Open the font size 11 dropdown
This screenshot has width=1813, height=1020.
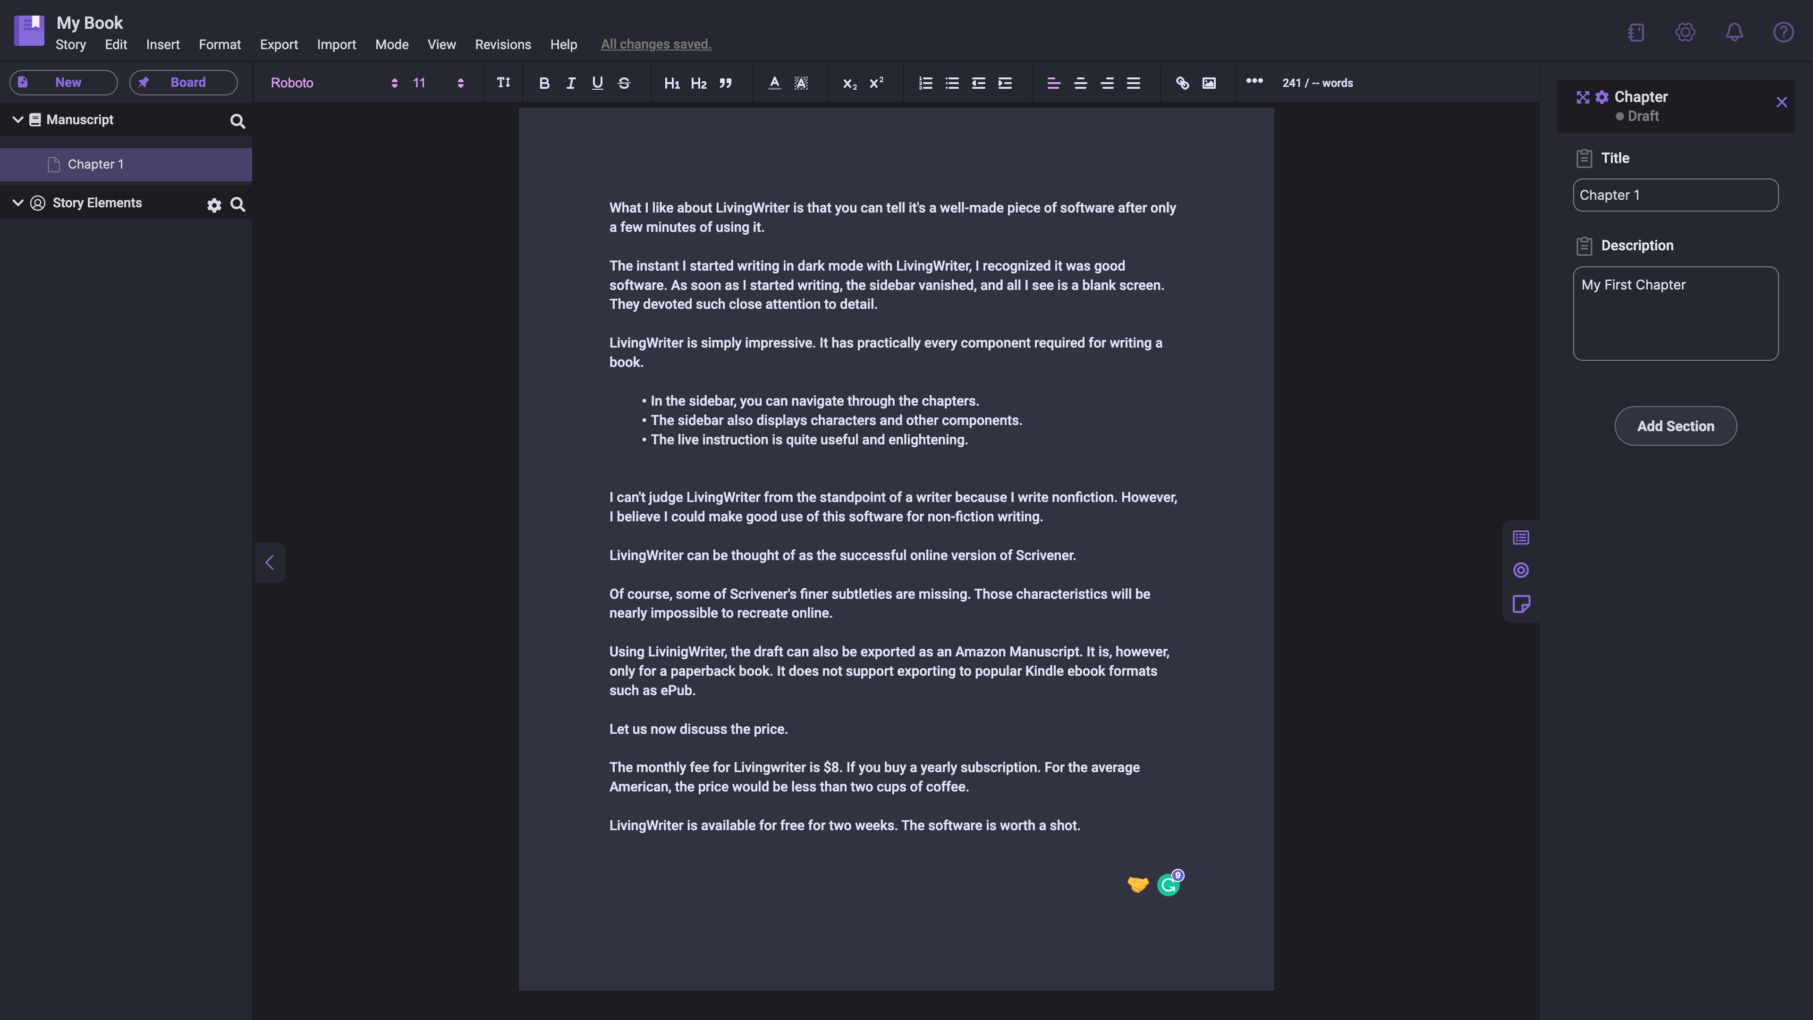(x=438, y=83)
